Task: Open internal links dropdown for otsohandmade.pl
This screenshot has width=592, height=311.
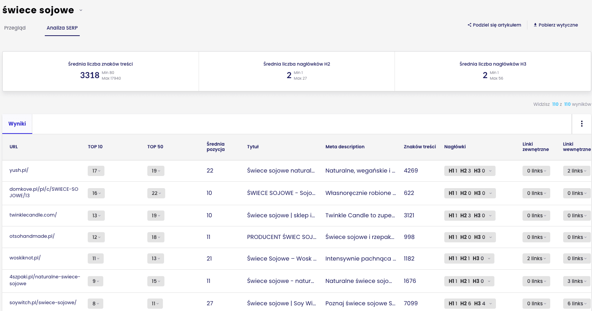Action: point(577,237)
